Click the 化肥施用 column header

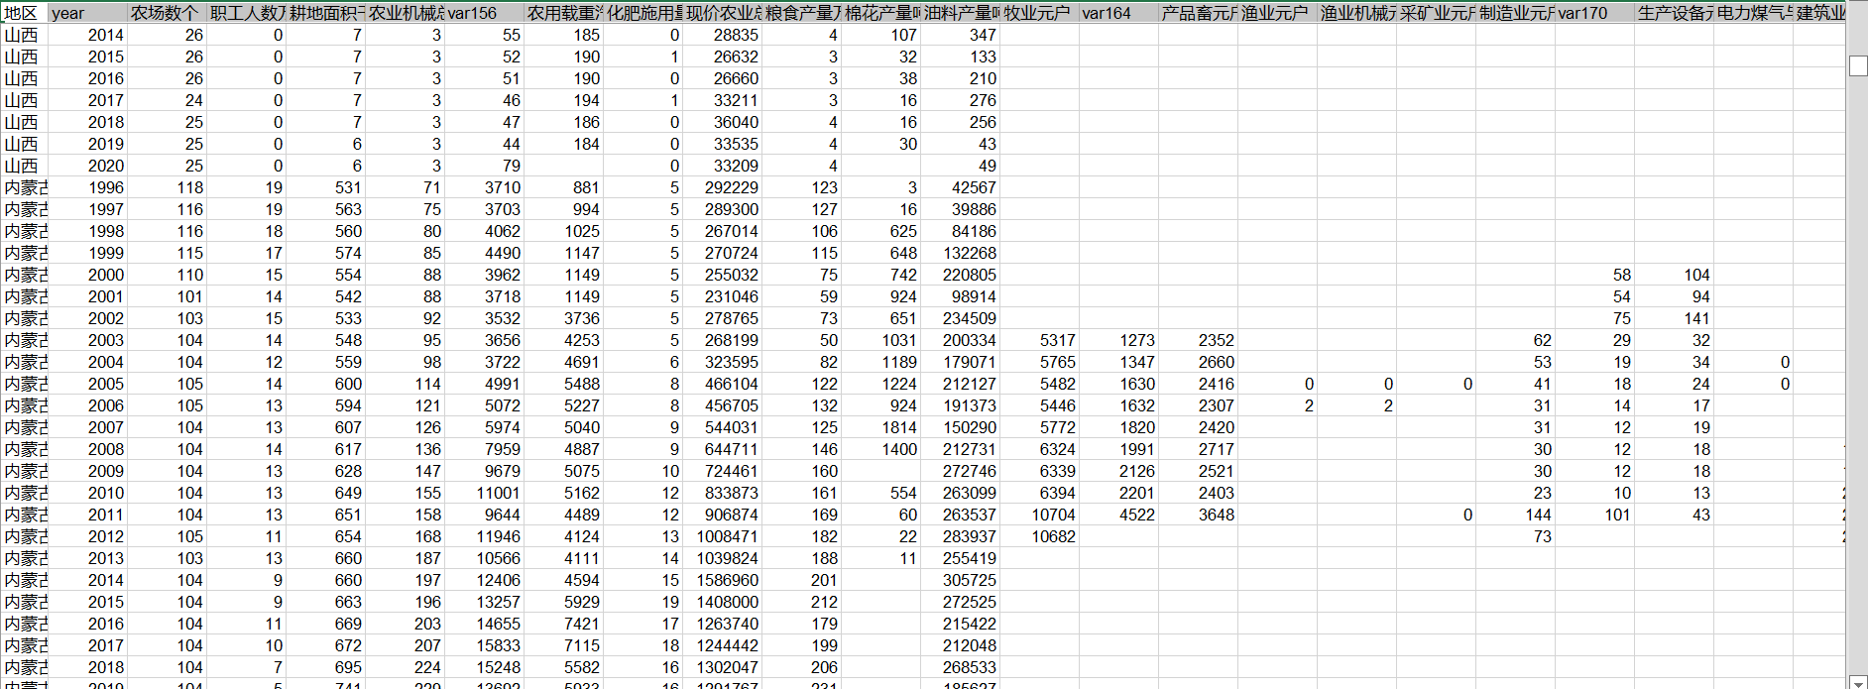coord(642,13)
